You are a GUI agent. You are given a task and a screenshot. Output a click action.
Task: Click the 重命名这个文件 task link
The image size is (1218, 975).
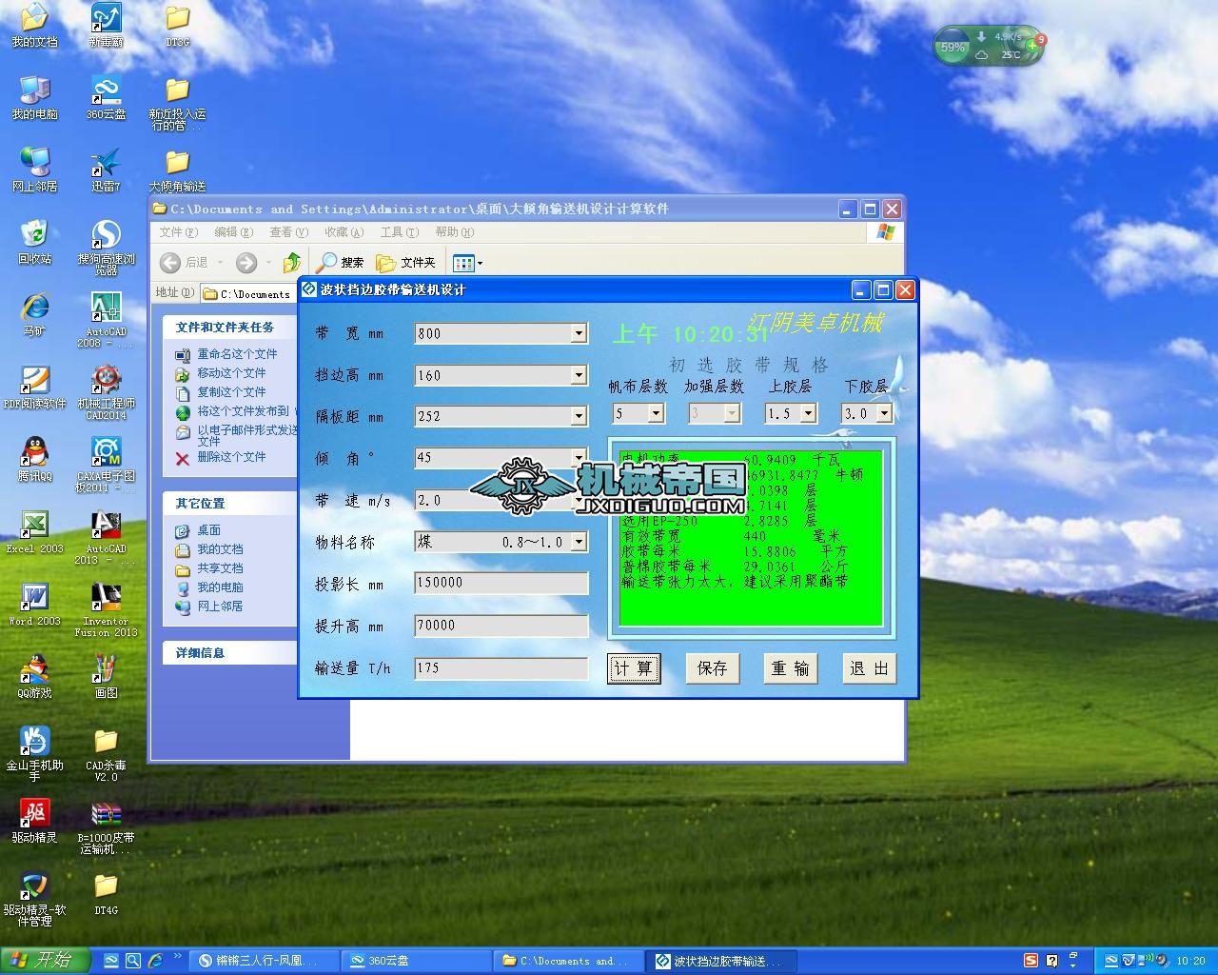pos(237,354)
